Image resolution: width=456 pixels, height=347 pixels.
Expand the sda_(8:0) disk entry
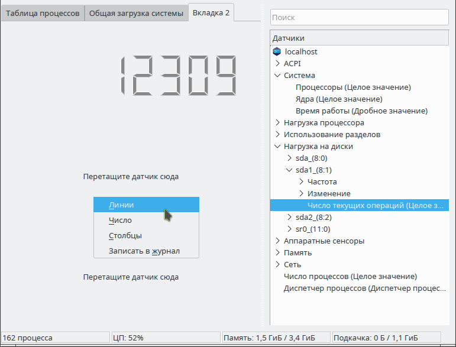tap(289, 158)
